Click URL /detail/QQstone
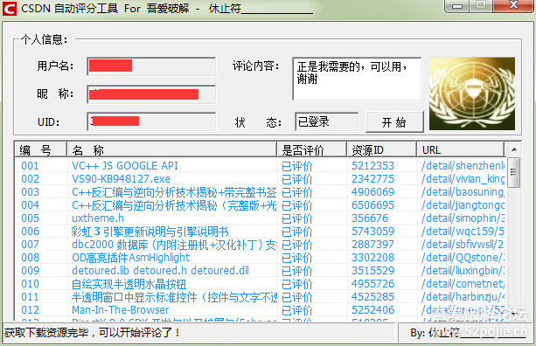 coord(463,258)
